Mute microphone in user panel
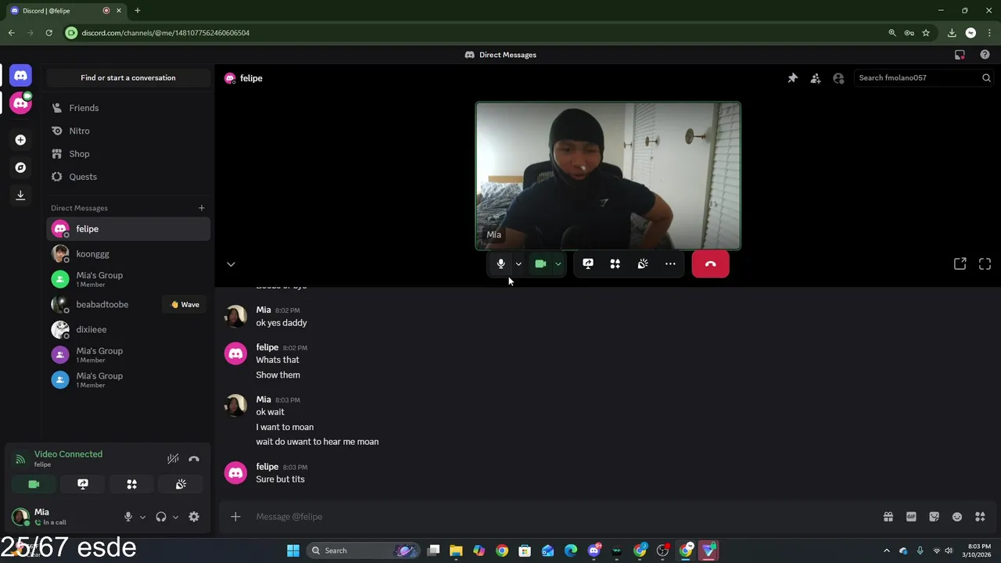This screenshot has height=563, width=1001. pos(128,517)
